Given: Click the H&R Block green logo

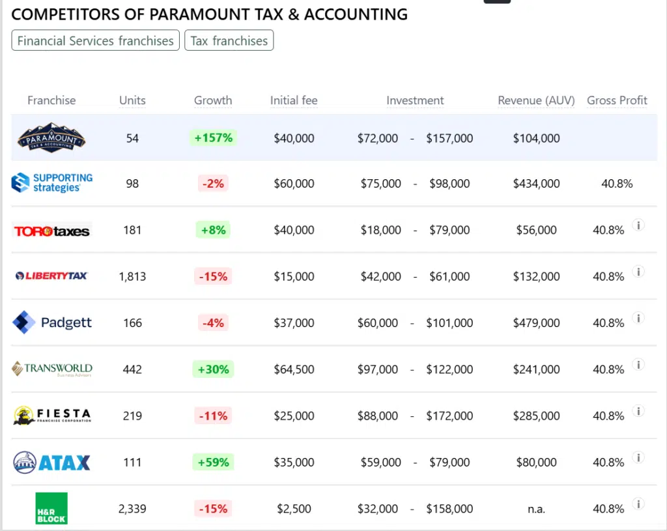Looking at the screenshot, I should pyautogui.click(x=51, y=508).
